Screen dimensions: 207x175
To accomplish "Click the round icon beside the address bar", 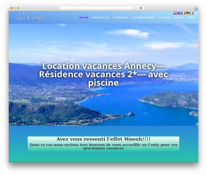I will (x=141, y=8).
